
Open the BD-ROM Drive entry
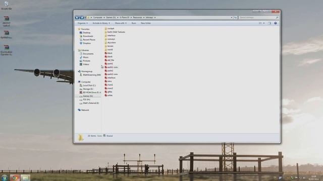90,93
